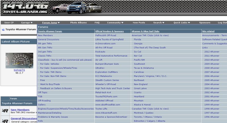Open the FAQ page
The width and height of the screenshot is (227, 123).
(97, 22)
